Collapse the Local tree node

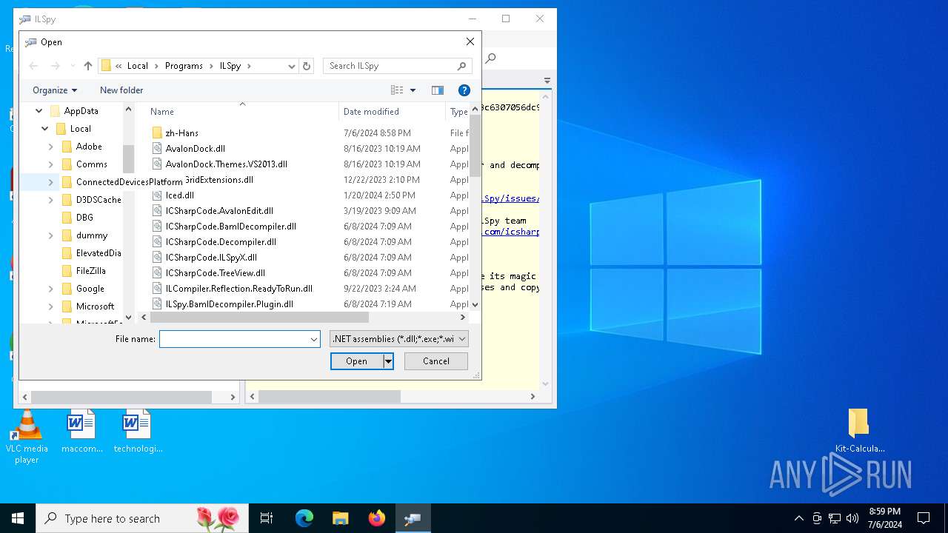[x=45, y=129]
